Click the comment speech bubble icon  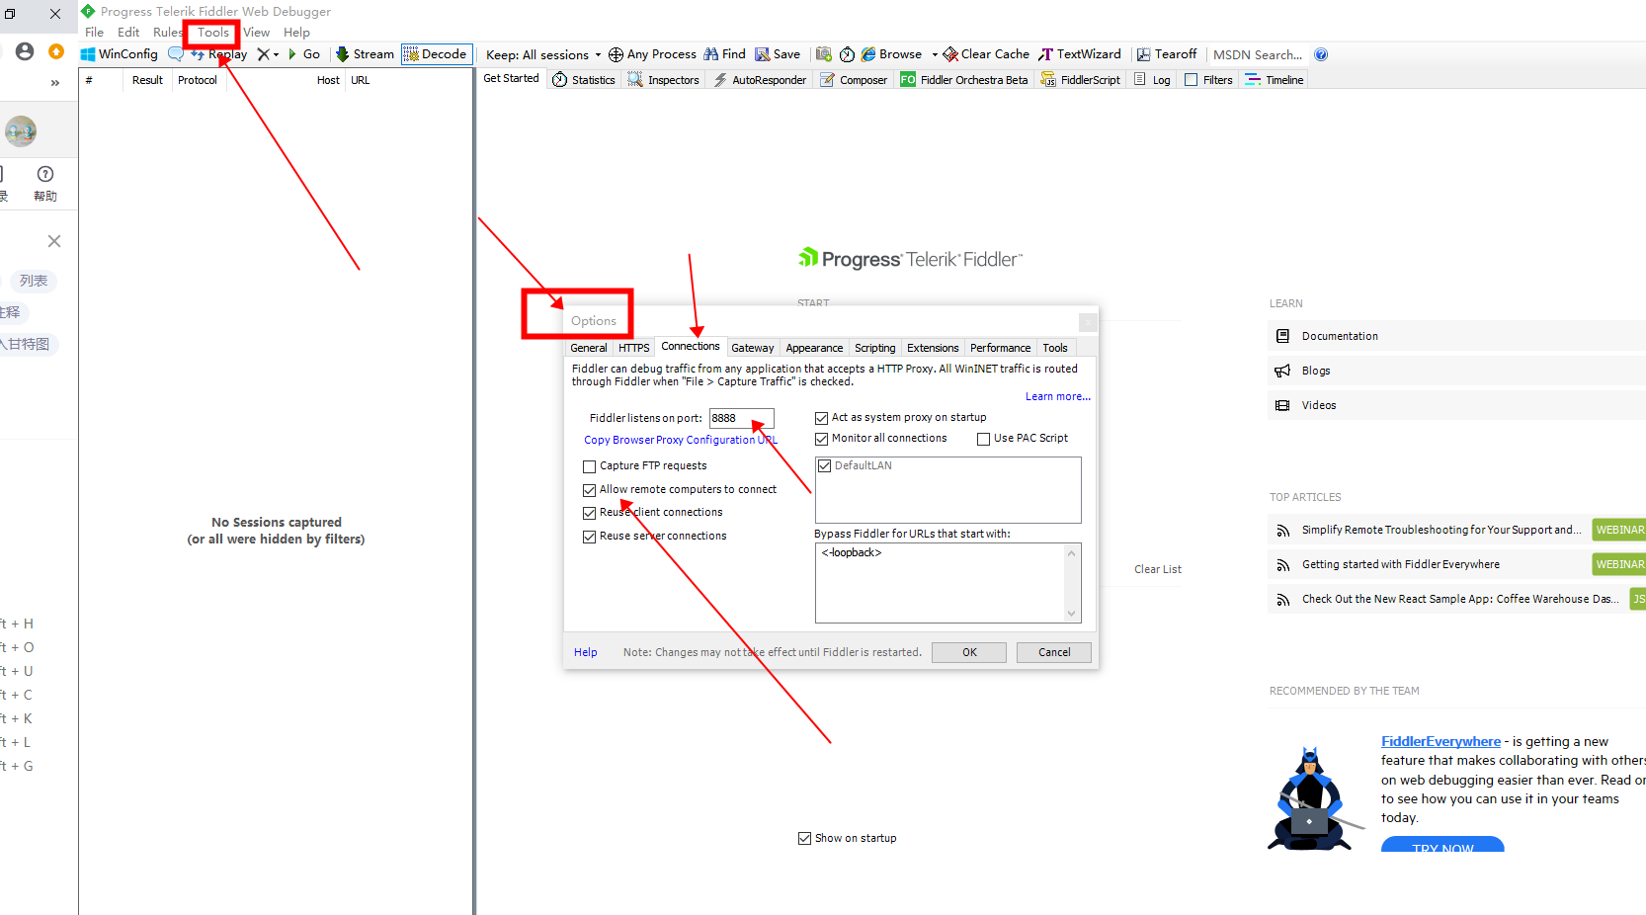point(176,54)
